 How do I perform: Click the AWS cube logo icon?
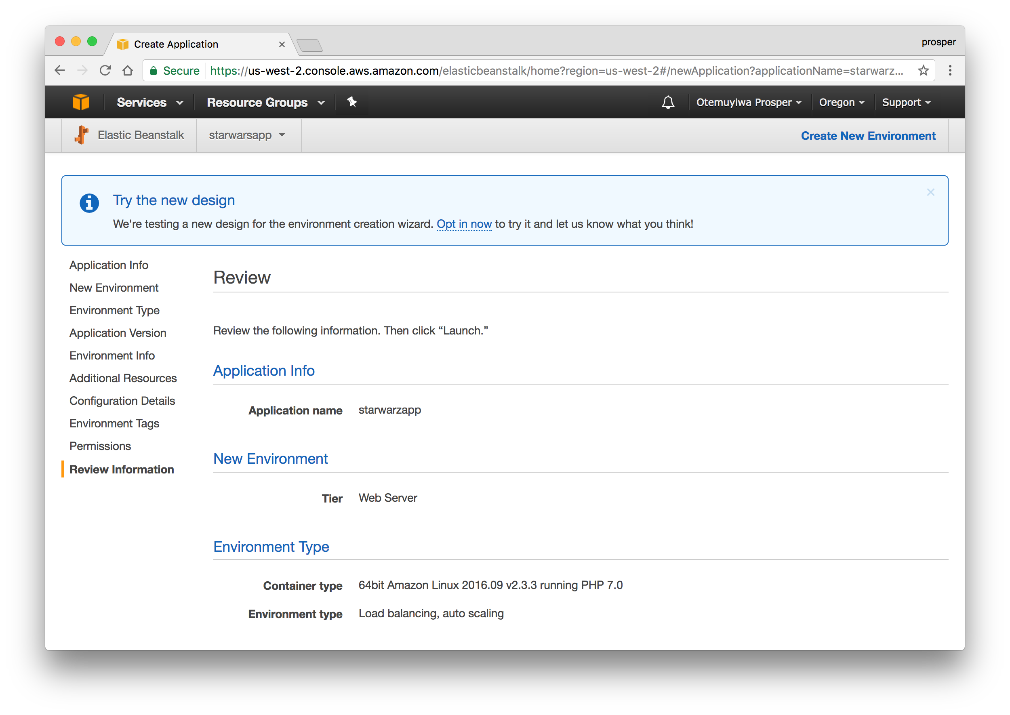[80, 102]
